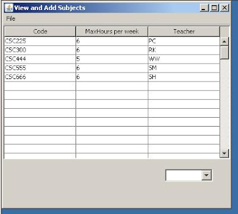Select the CSC225 code cell
The height and width of the screenshot is (214, 238).
tap(40, 41)
